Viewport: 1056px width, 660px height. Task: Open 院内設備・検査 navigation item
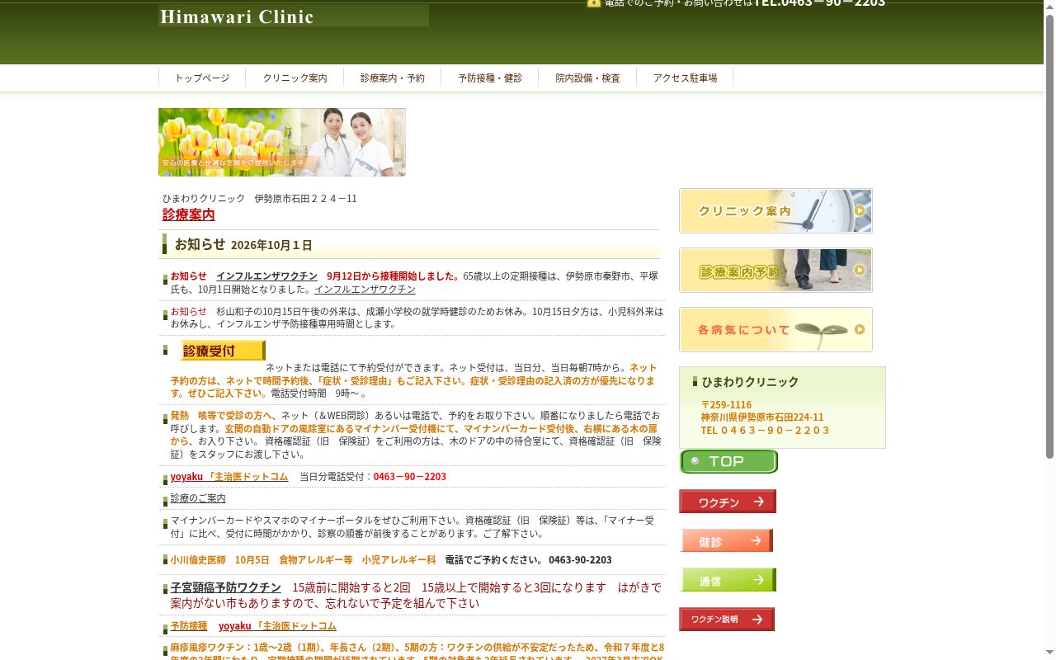587,78
